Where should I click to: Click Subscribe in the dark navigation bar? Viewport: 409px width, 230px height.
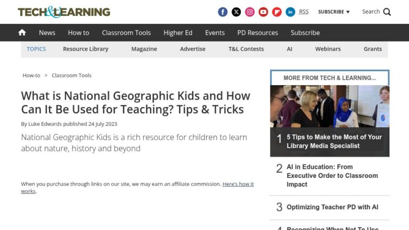(x=305, y=32)
